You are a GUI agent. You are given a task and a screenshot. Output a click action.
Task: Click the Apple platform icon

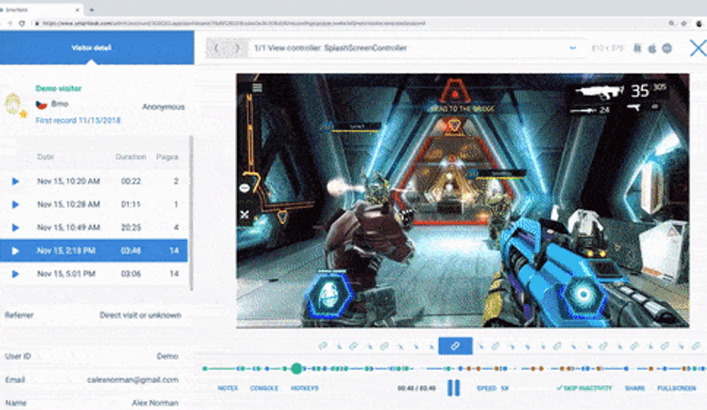(652, 47)
